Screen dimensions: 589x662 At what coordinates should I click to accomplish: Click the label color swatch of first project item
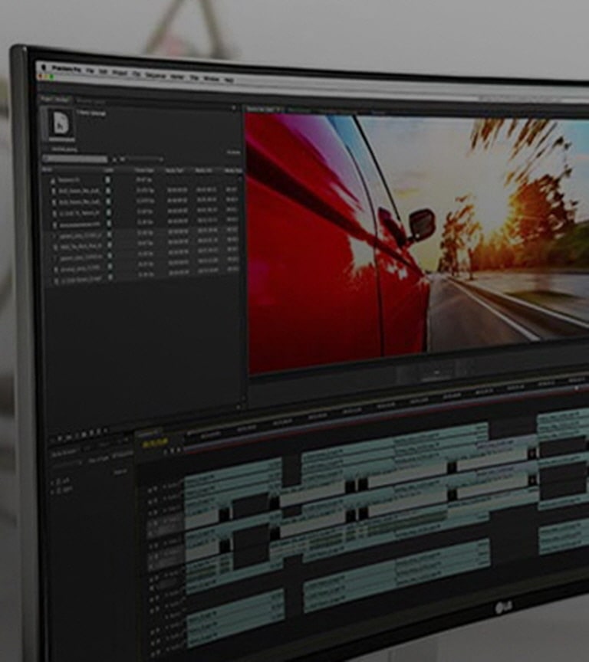(x=108, y=180)
